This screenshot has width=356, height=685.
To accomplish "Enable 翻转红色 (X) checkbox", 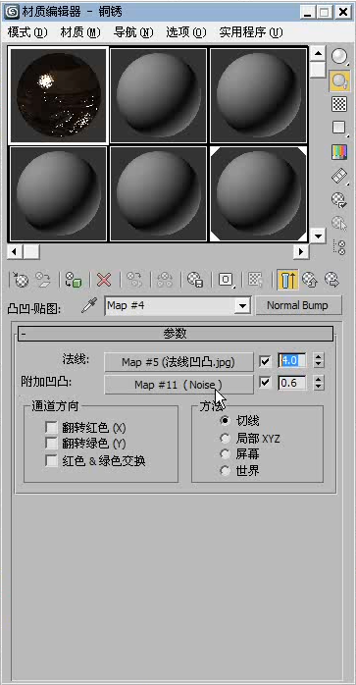I will point(52,427).
